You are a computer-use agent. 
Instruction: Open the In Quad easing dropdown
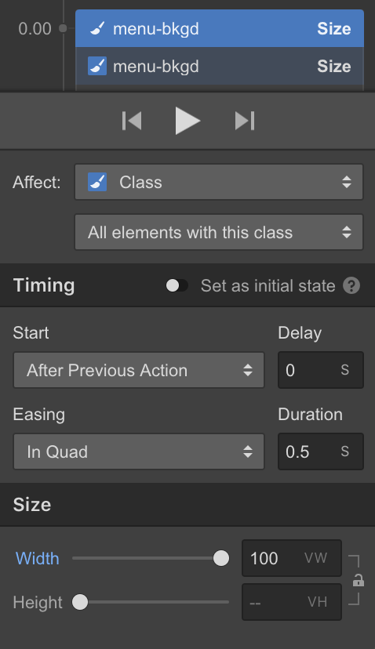tap(139, 451)
